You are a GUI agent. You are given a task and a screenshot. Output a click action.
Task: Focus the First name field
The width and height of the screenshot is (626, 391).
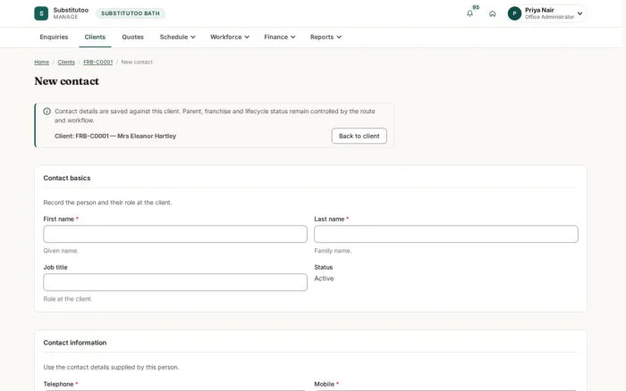175,234
